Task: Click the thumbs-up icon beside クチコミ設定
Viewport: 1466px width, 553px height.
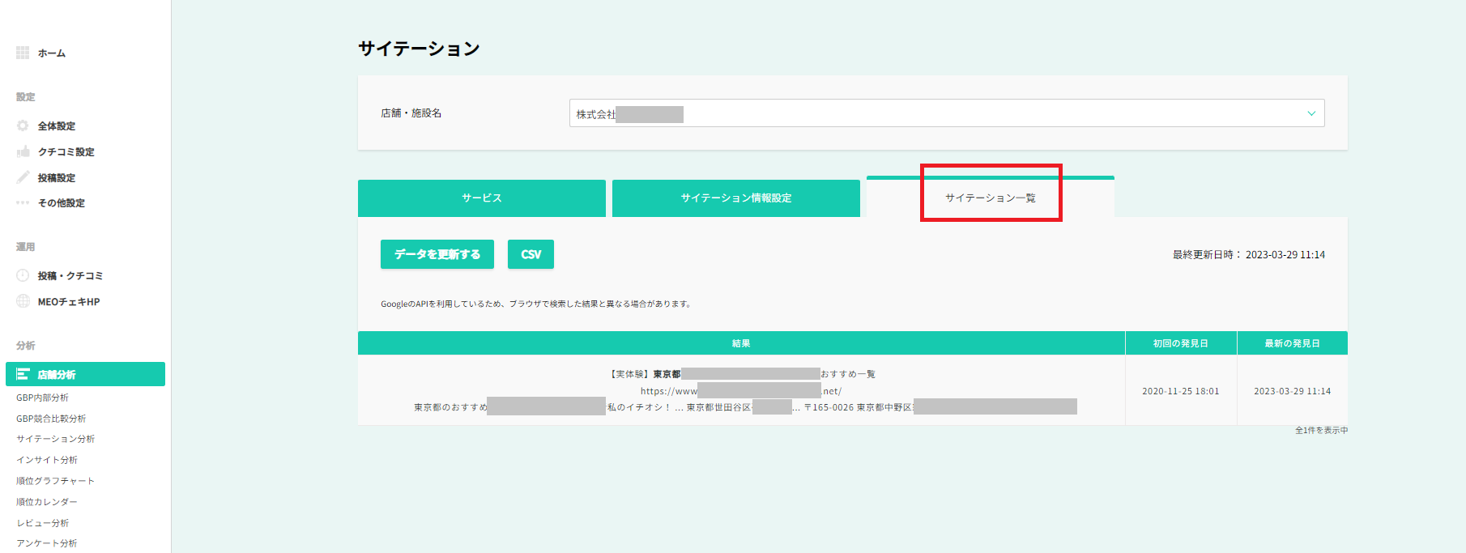Action: coord(23,151)
